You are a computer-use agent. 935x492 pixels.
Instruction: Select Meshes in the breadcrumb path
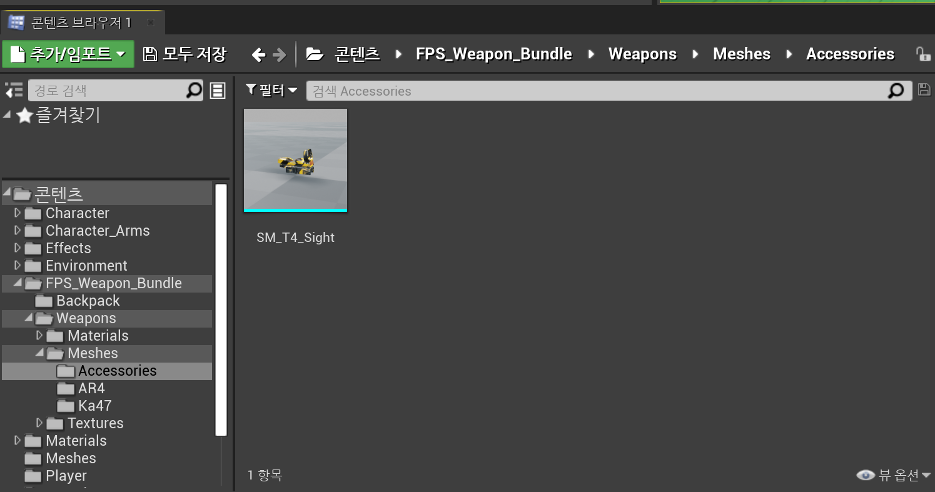(742, 54)
